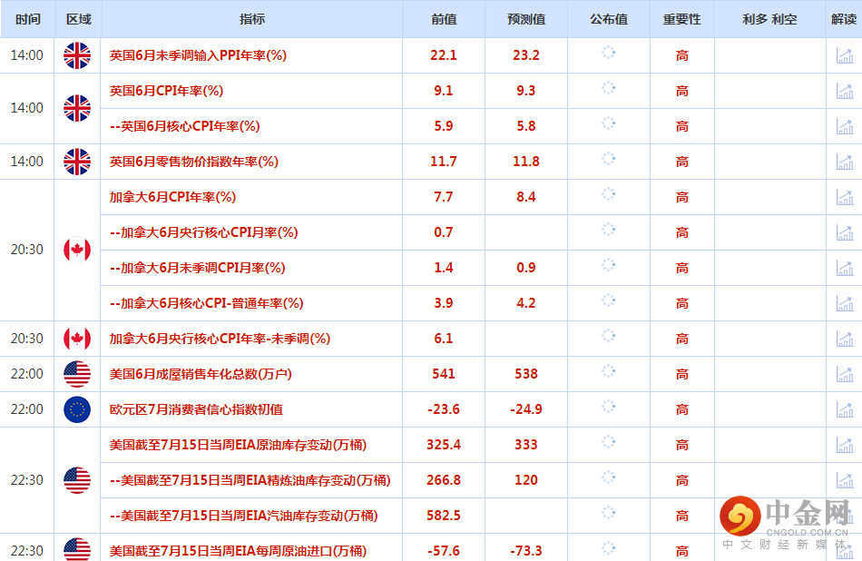This screenshot has width=862, height=561.
Task: Click the 时间 column header
Action: pos(27,19)
